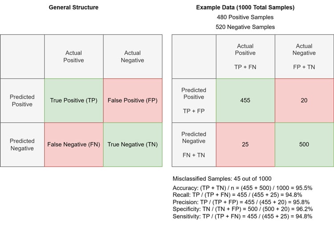This screenshot has width=334, height=230.
Task: Click the False Negative (FN) red cell
Action: (x=74, y=144)
